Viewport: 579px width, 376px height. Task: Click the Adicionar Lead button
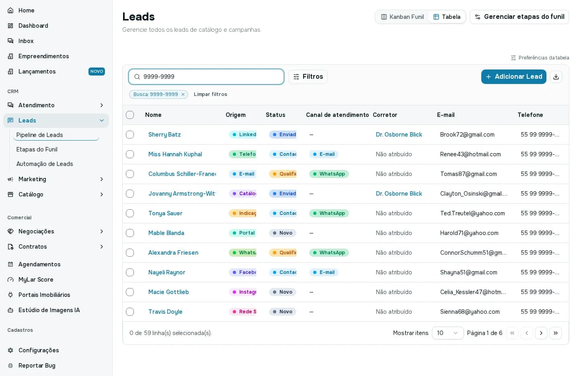point(513,77)
